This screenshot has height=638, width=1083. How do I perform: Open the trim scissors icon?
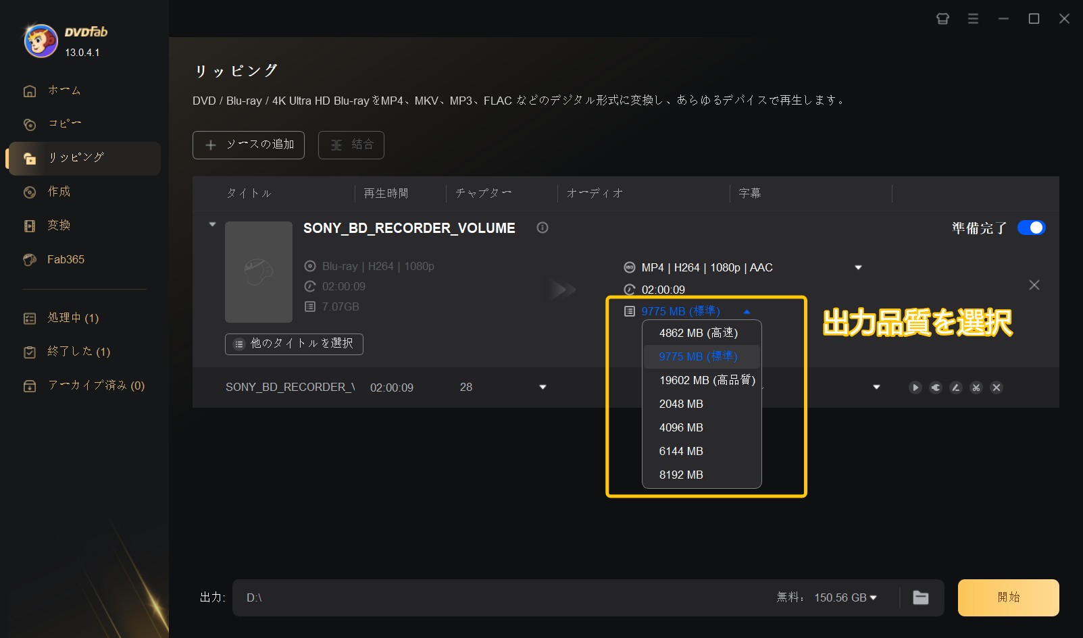[976, 388]
